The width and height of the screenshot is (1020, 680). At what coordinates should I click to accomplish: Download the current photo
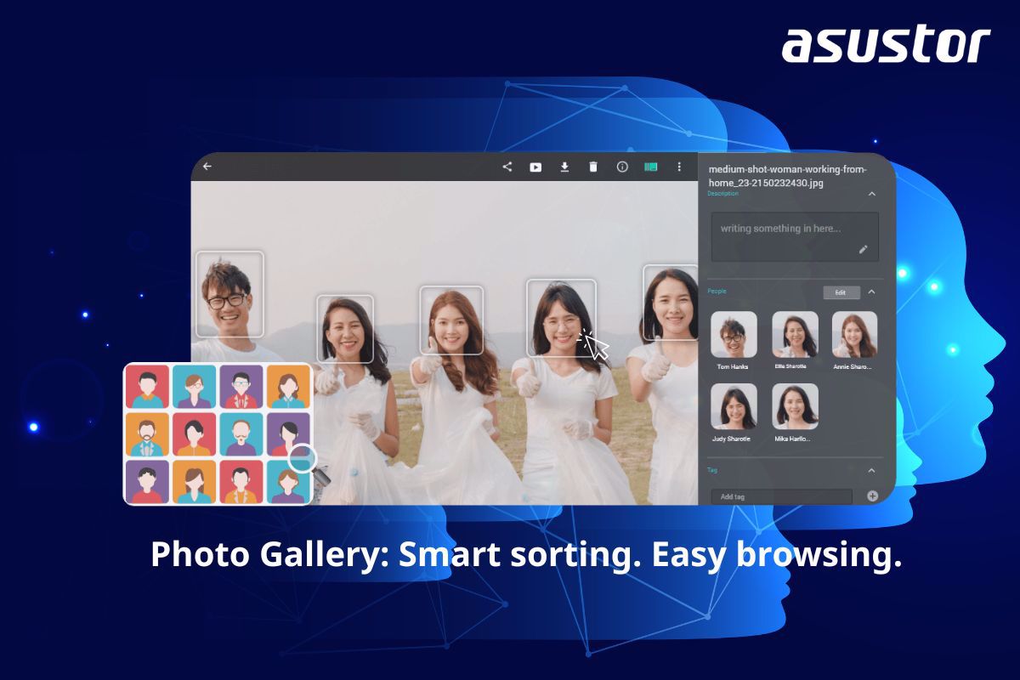[x=564, y=167]
